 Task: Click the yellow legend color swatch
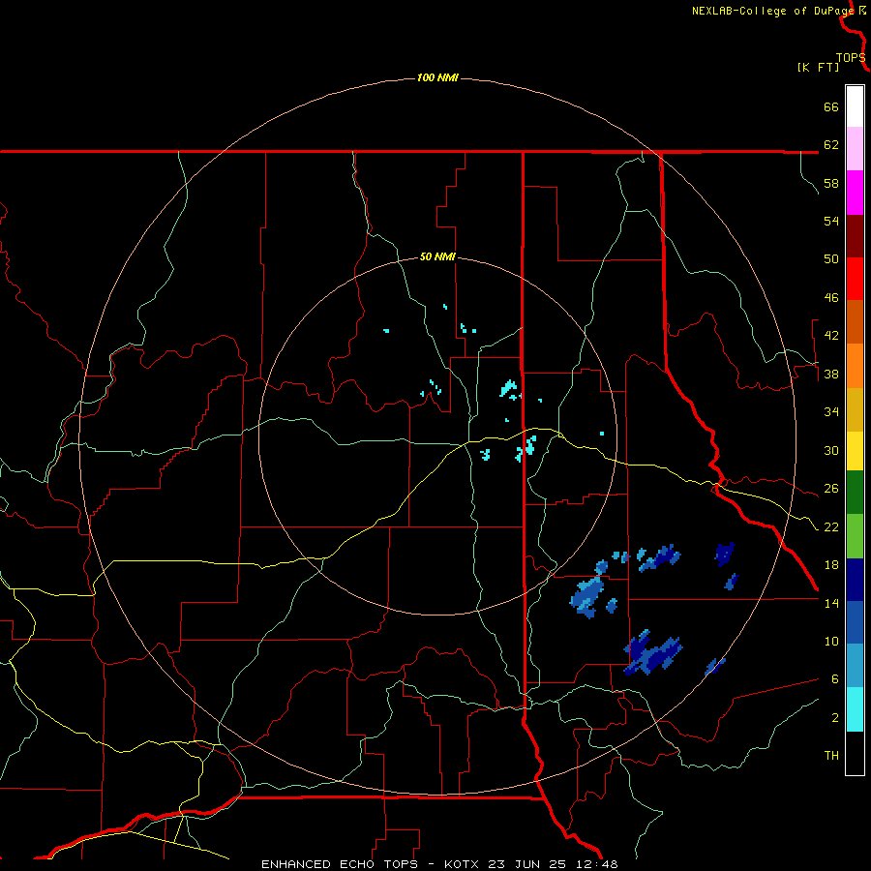click(x=855, y=451)
